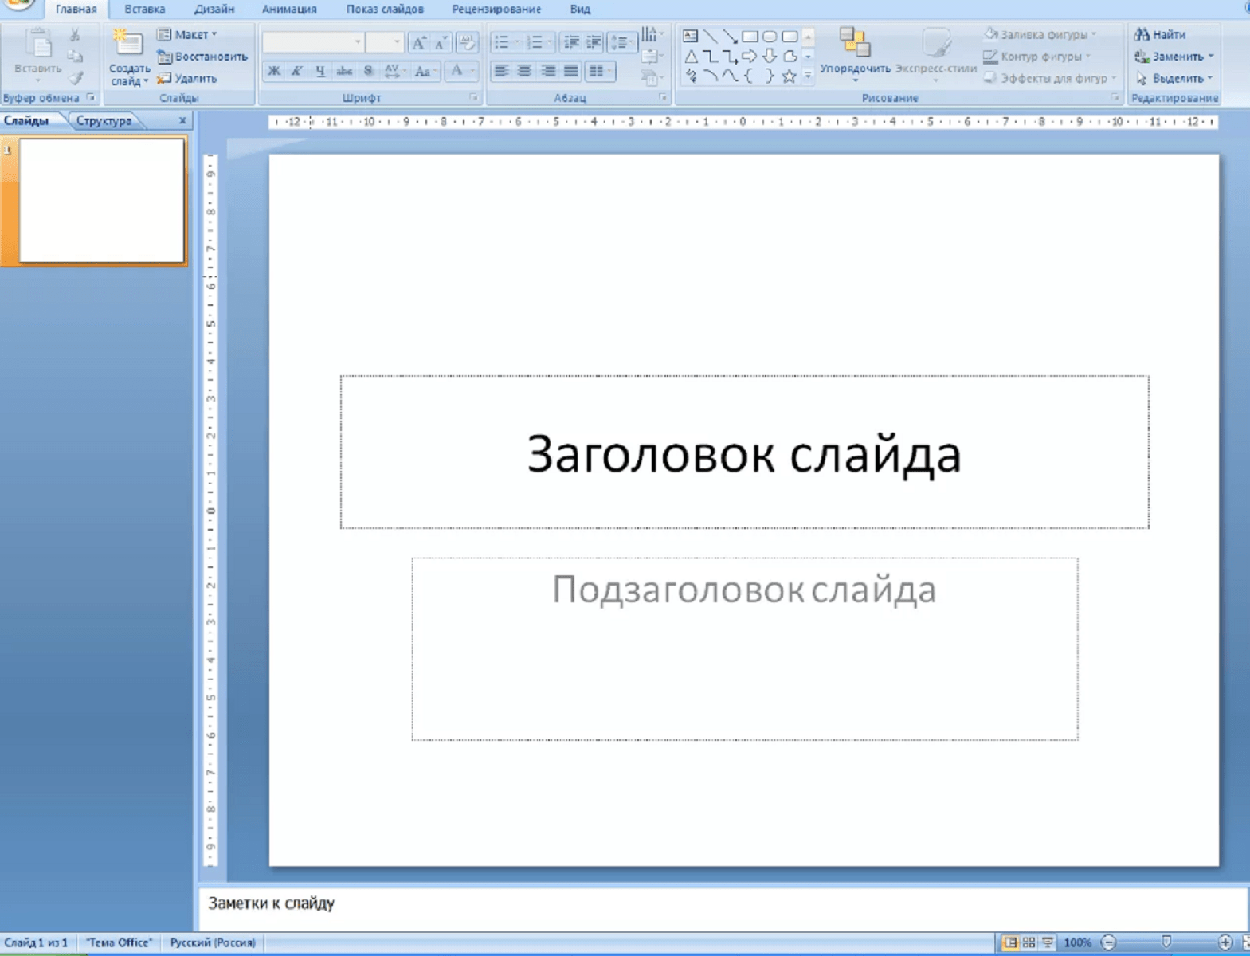The image size is (1250, 956).
Task: Click the Упорядочить arrange icon
Action: pyautogui.click(x=854, y=43)
